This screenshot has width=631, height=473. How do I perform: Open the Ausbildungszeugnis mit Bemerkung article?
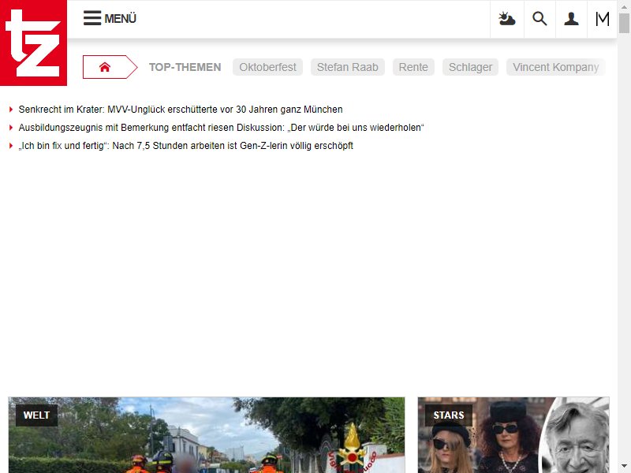[222, 128]
